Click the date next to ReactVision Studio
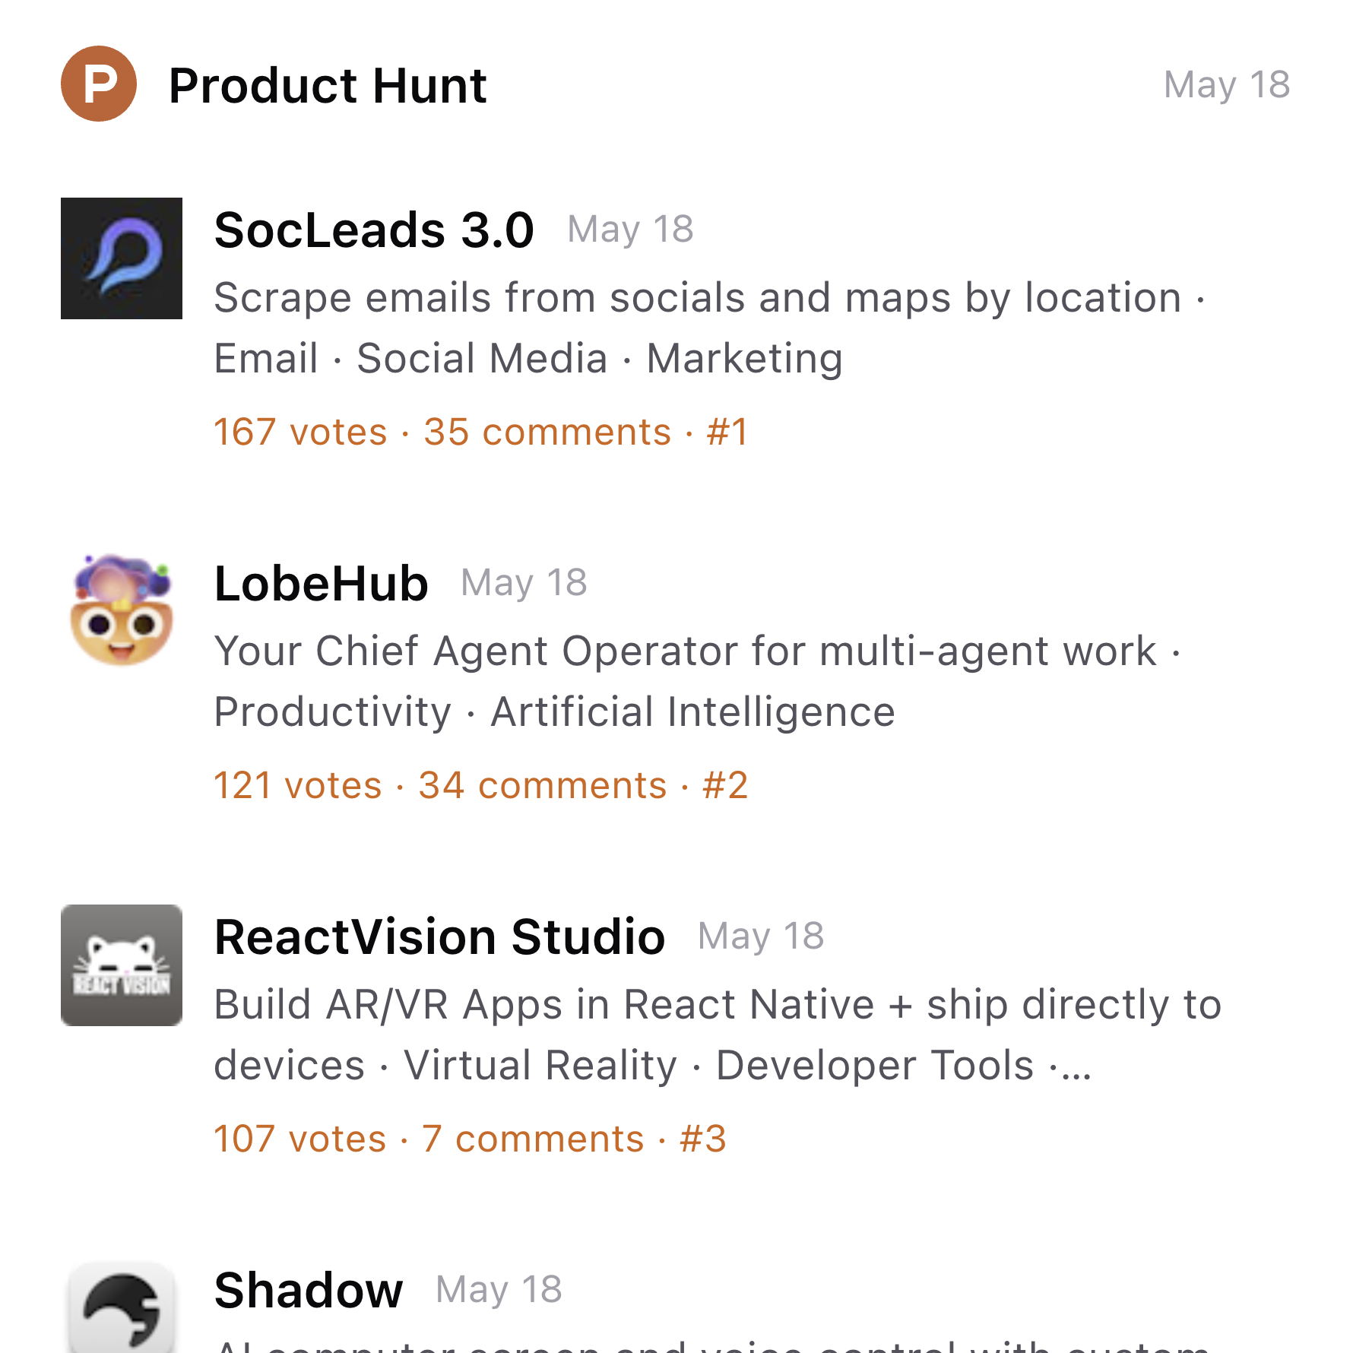This screenshot has height=1353, width=1353. pos(761,936)
